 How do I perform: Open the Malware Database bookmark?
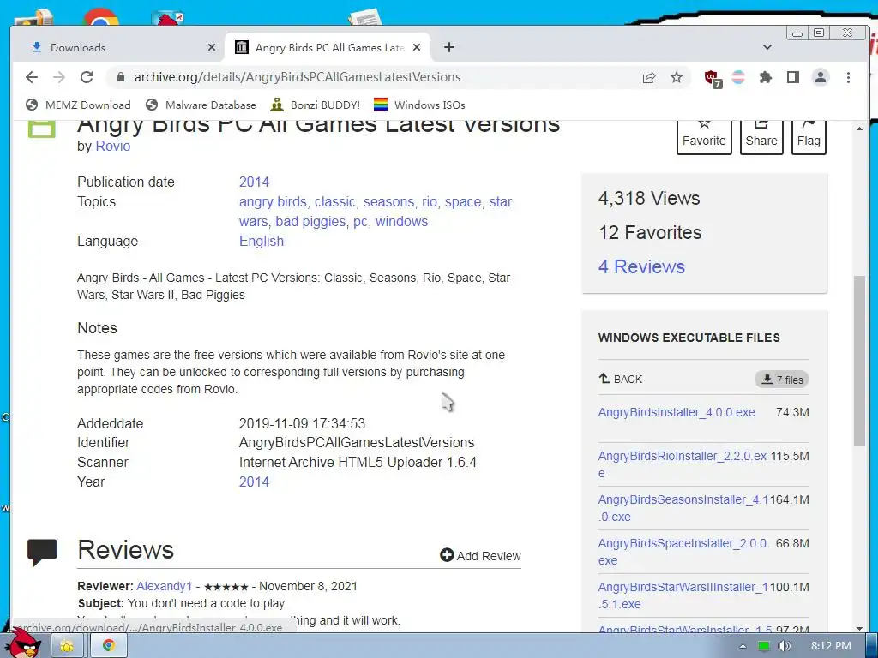201,105
